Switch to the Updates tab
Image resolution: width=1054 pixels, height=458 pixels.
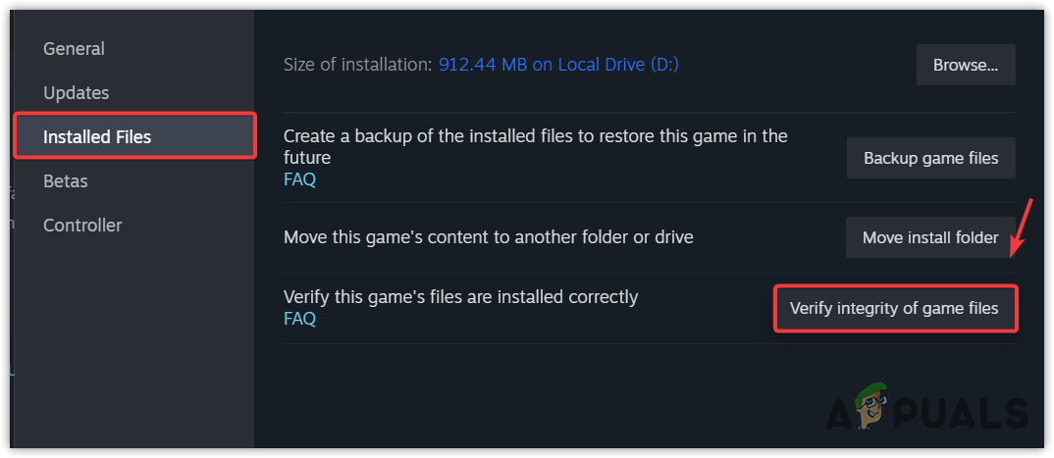76,93
